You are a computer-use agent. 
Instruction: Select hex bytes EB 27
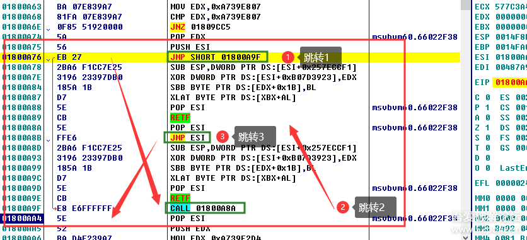69,57
